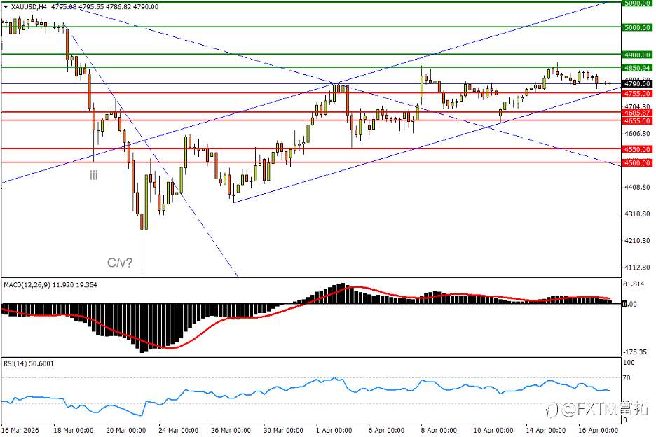Viewport: 656px width, 437px height.
Task: Select the 4900.00 green price label
Action: 637,55
